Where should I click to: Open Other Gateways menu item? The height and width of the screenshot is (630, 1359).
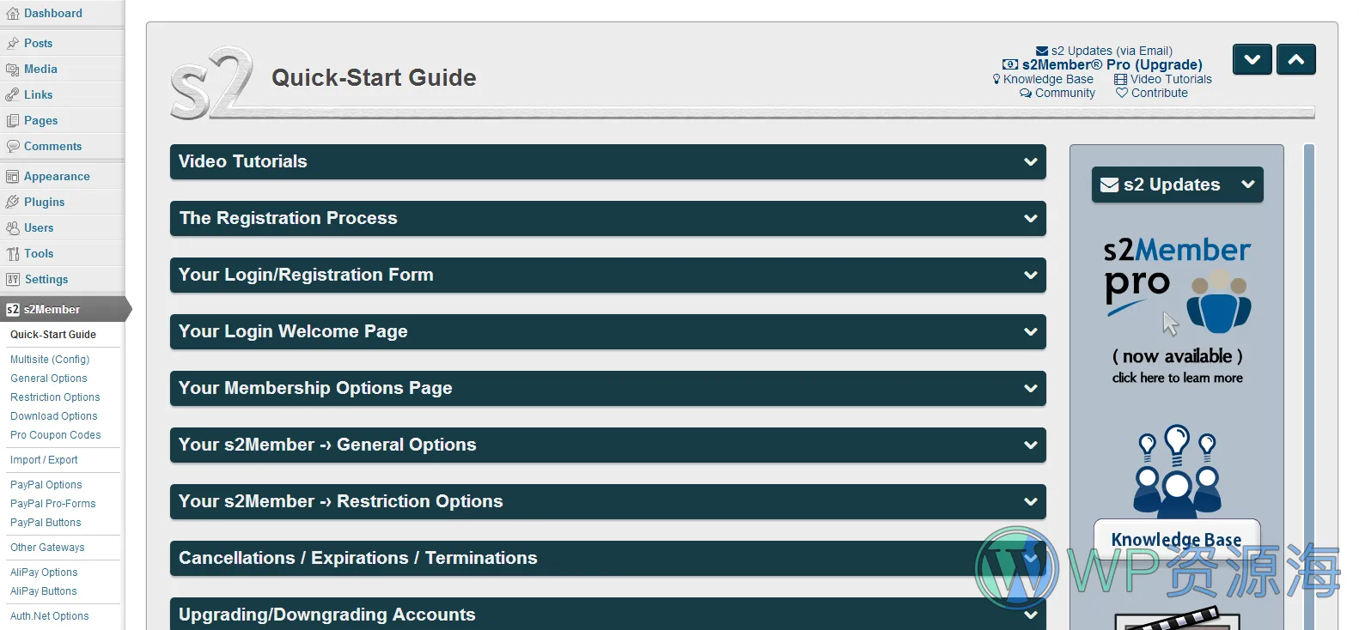point(47,548)
